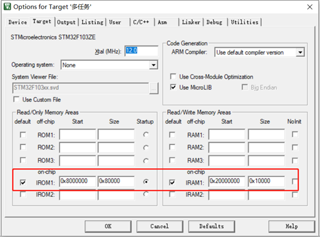Check the IRAM2 default checkbox

(x=172, y=194)
